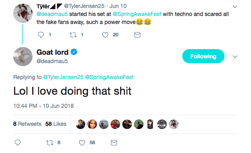Like deadmau5's reply showing 58 likes
The height and width of the screenshot is (153, 251).
[x=82, y=143]
